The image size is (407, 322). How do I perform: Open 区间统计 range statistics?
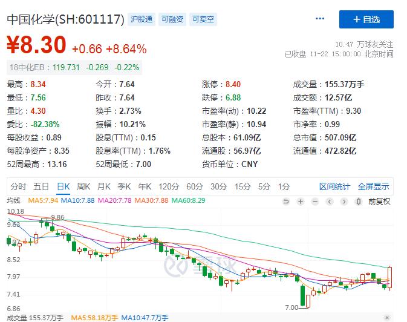[334, 186]
